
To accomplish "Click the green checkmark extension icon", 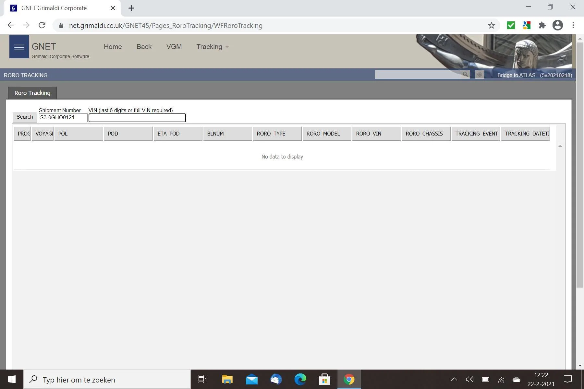I will click(x=511, y=25).
